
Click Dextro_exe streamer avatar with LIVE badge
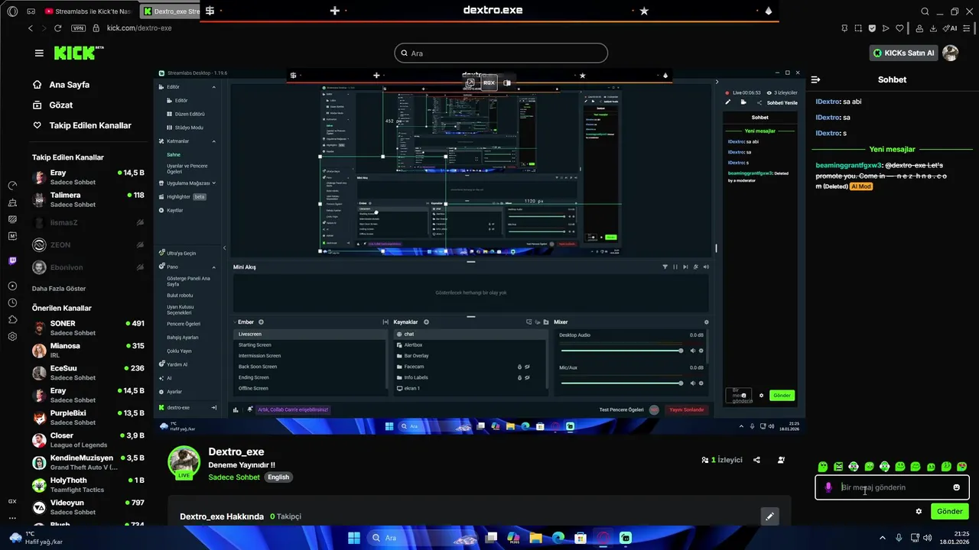[184, 463]
